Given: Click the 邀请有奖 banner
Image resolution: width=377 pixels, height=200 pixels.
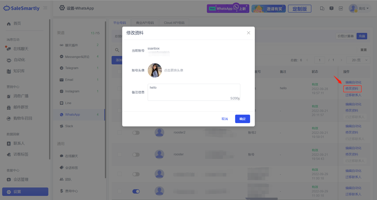Looking at the screenshot, I should [269, 9].
